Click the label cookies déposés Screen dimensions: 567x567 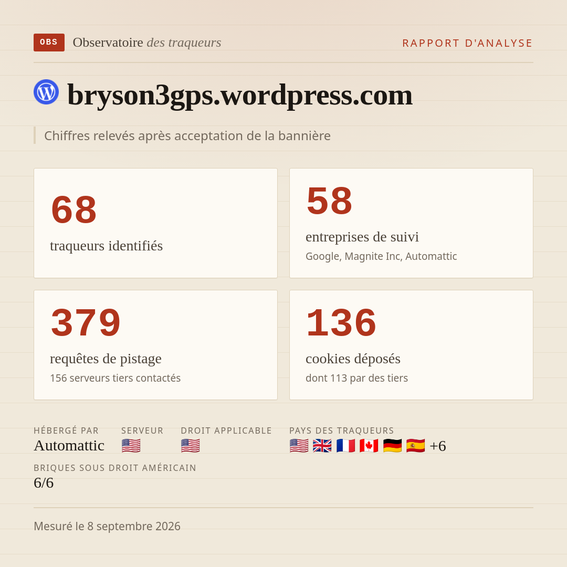[353, 359]
